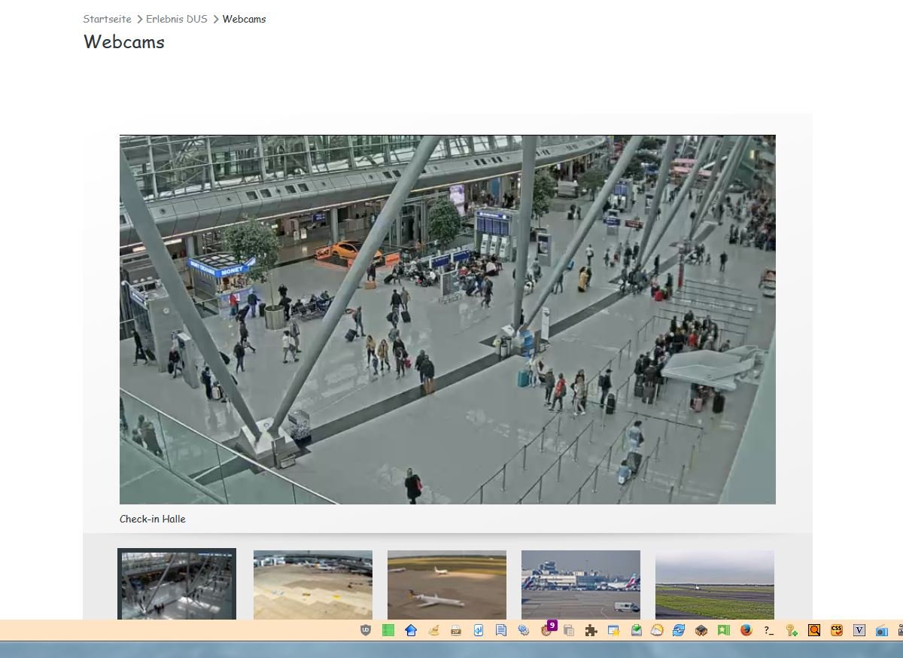This screenshot has height=658, width=903.
Task: Click the key with plus password icon
Action: pos(792,631)
